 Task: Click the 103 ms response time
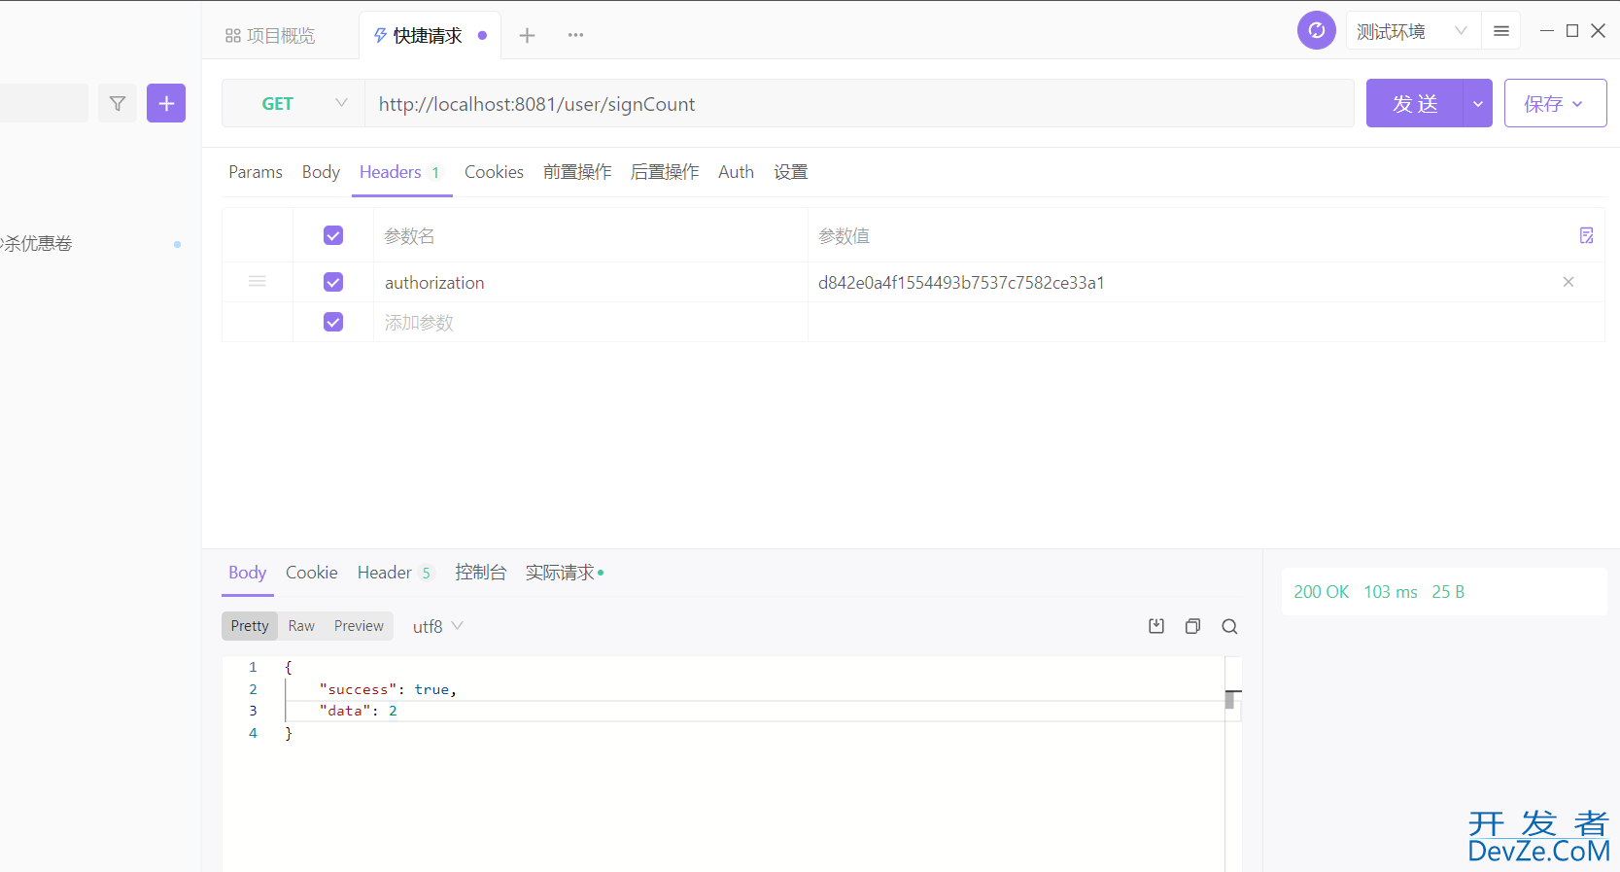coord(1391,592)
